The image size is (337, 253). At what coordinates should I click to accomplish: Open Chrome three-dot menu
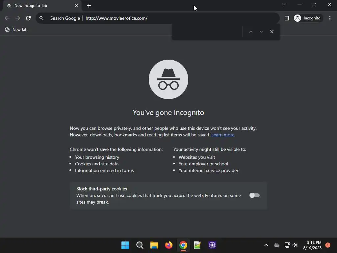pyautogui.click(x=330, y=18)
